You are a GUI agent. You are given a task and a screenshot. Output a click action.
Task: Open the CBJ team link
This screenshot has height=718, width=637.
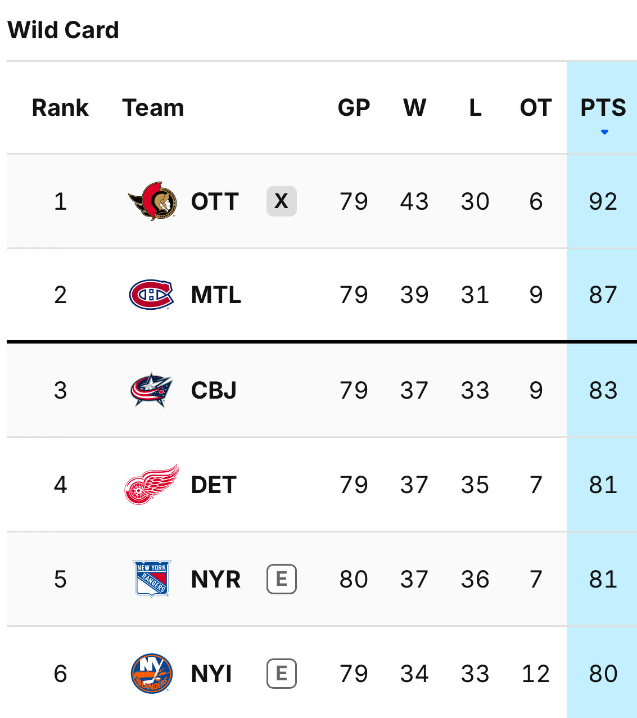click(x=214, y=390)
